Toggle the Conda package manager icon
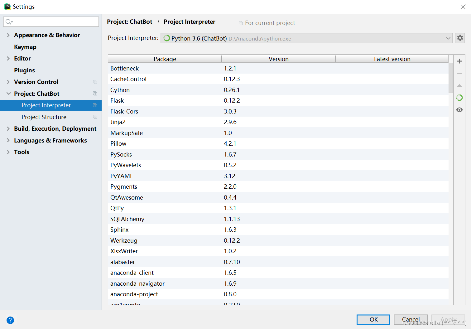 tap(459, 97)
